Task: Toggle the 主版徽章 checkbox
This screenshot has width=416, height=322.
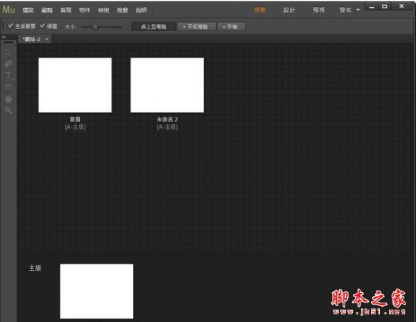Action: (x=10, y=26)
